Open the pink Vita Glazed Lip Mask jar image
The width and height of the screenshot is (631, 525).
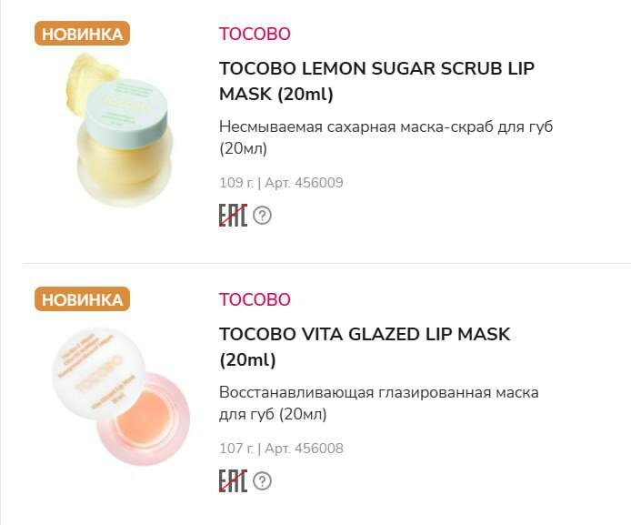(121, 397)
